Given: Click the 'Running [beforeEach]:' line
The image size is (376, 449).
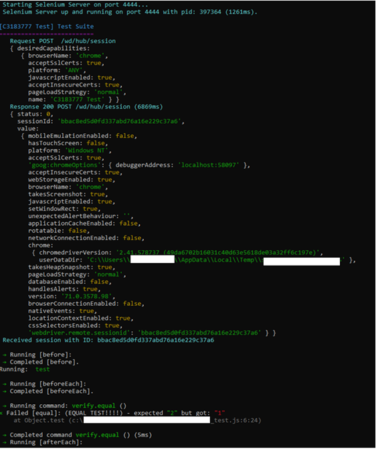Looking at the screenshot, I should tap(44, 384).
